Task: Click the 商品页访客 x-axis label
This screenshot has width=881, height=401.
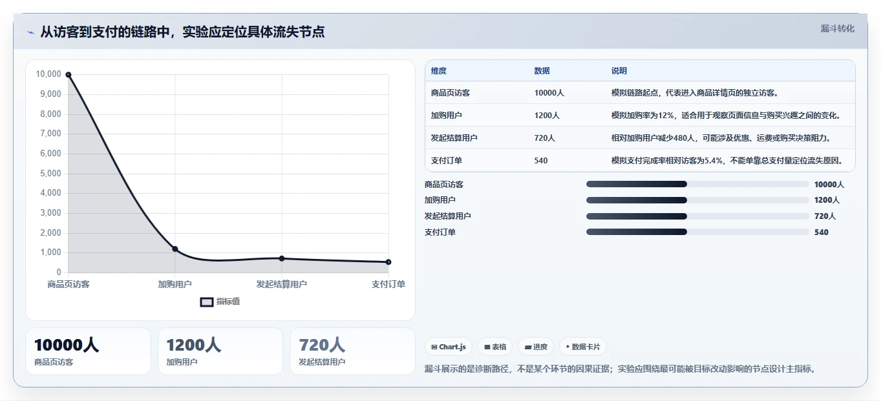Action: click(x=69, y=284)
